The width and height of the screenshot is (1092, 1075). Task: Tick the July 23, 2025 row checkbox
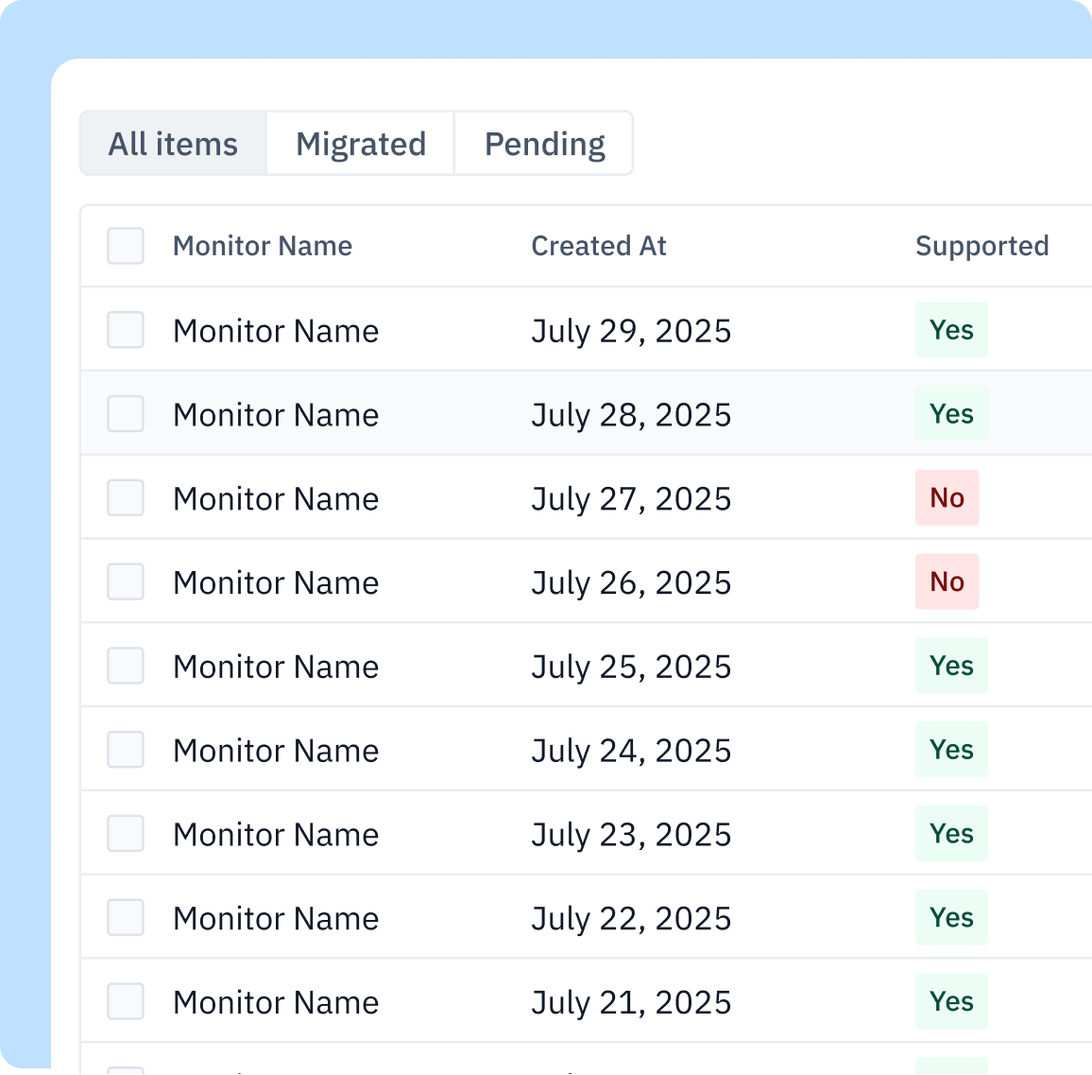[x=125, y=833]
